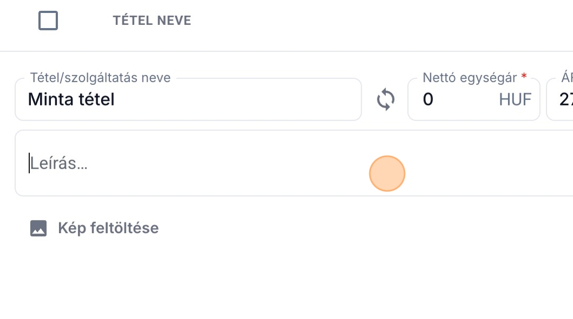Open the partially visible ÁFA field
The height and width of the screenshot is (319, 573).
[x=561, y=100]
